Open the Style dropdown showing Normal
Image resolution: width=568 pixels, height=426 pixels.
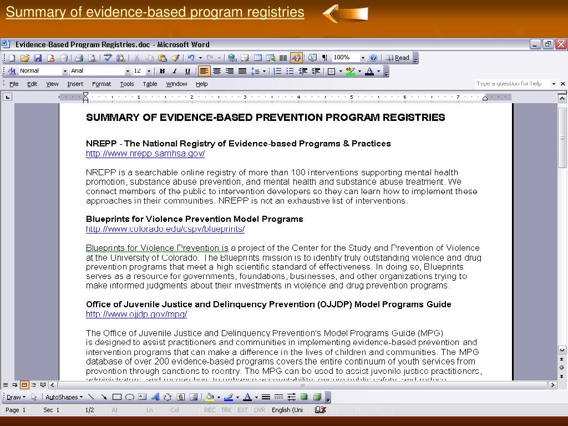tap(65, 71)
